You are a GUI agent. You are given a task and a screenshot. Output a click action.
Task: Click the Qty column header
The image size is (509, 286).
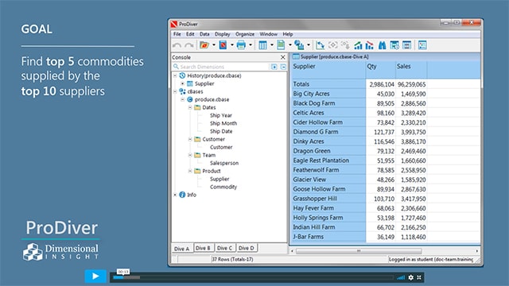coord(380,69)
